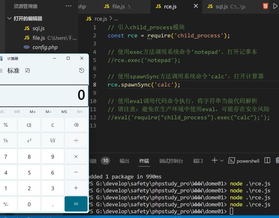
Task: Click the calculator x squared key
Action: pyautogui.click(x=29, y=141)
